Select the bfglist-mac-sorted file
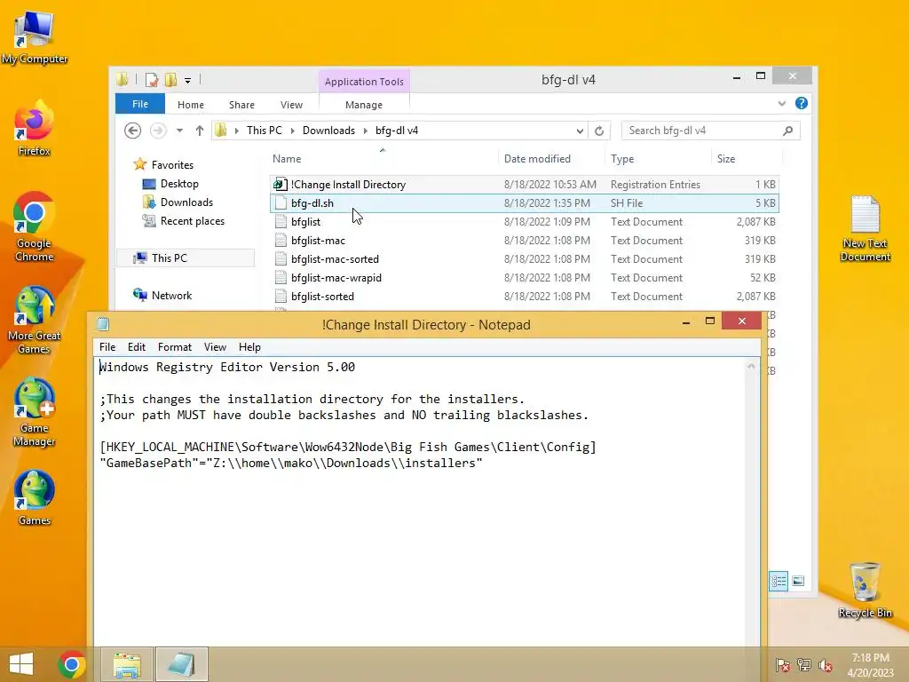Screen dimensions: 909x682 click(x=525, y=258)
